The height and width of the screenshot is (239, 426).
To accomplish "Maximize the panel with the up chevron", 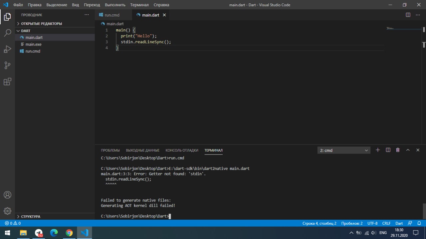I will point(408,150).
